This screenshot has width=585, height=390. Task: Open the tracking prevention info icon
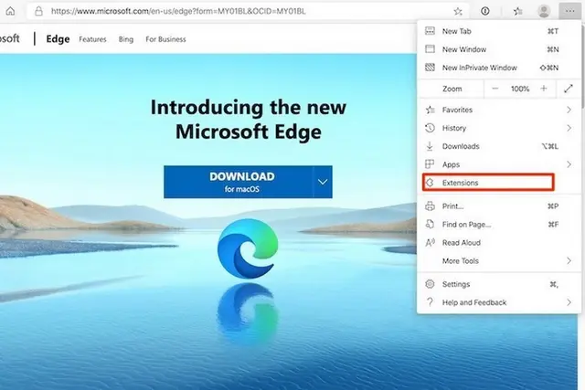click(x=485, y=11)
